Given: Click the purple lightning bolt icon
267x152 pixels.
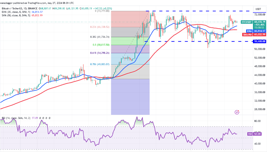Looking at the screenshot, I should point(237,112).
